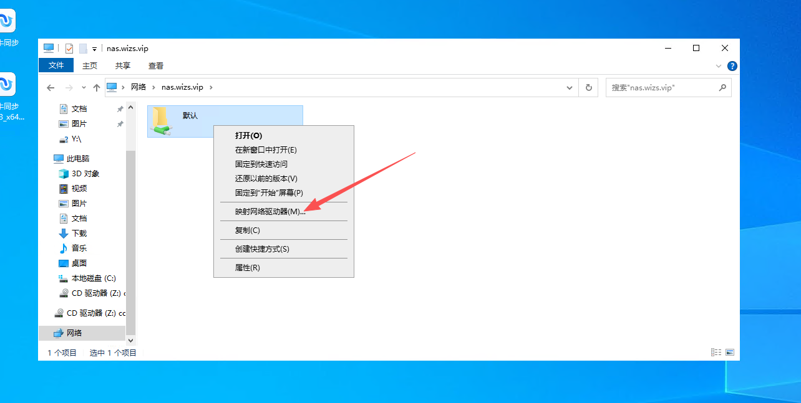Refresh the nas.wizs.vip folder view
The image size is (801, 403).
point(588,88)
